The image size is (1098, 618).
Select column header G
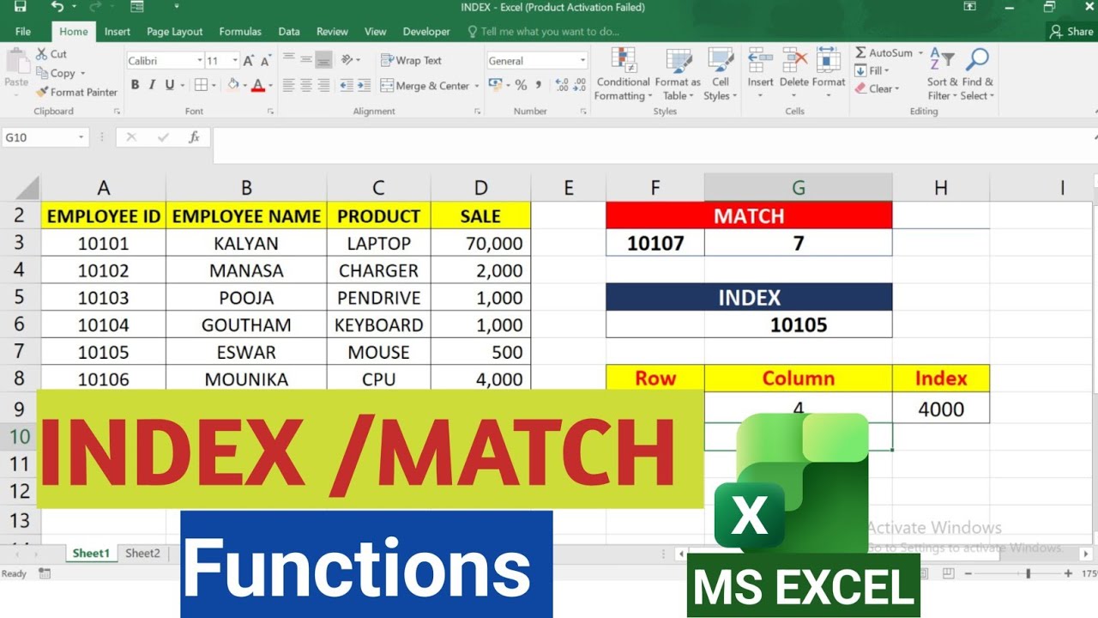pos(799,188)
